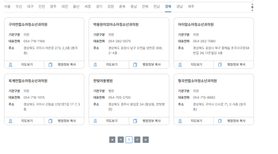Switch to 전남 region tab

156,7
